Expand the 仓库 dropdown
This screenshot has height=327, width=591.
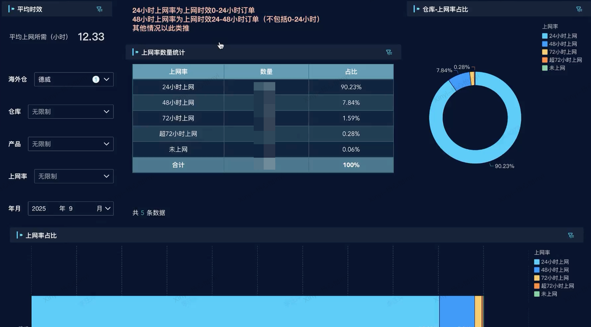[71, 112]
